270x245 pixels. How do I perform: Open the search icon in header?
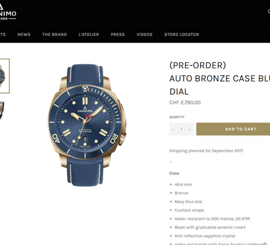coord(269,11)
